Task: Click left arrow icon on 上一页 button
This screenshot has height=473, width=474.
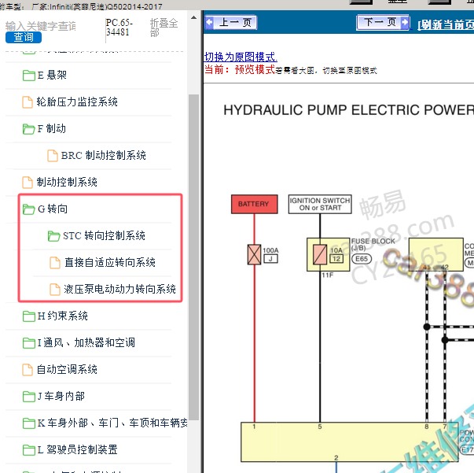Action: [210, 22]
